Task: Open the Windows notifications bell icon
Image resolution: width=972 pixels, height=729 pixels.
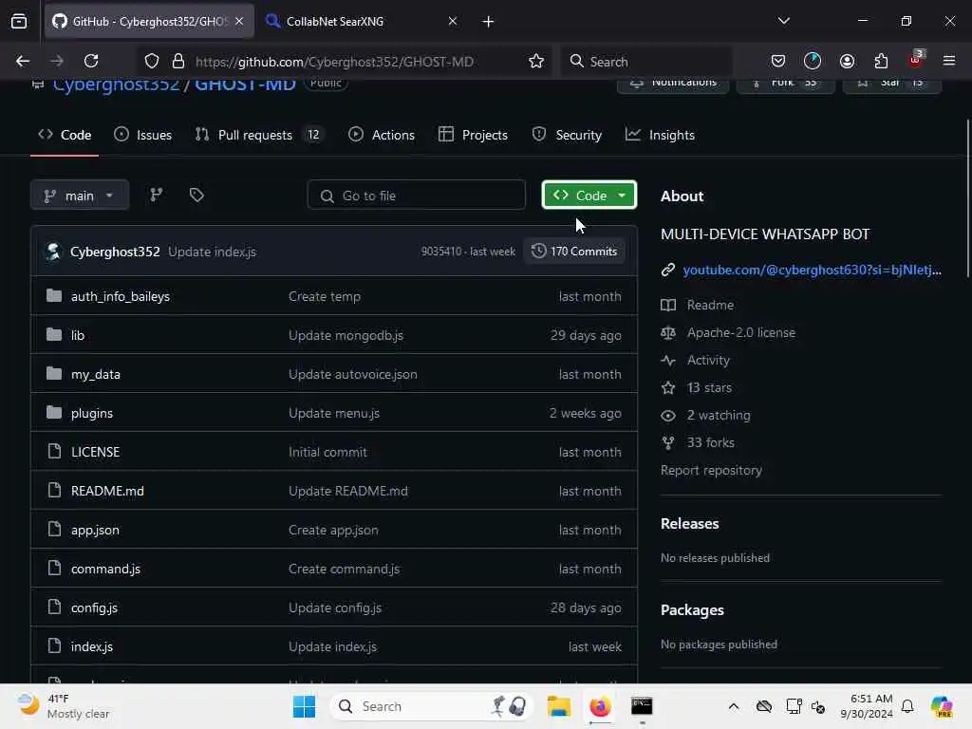Action: (907, 706)
